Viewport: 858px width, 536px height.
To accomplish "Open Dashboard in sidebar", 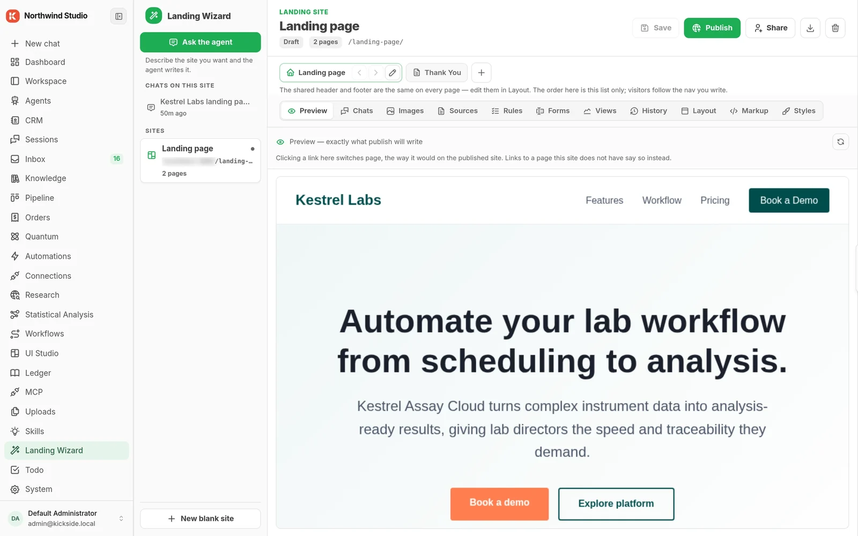I will [66, 62].
